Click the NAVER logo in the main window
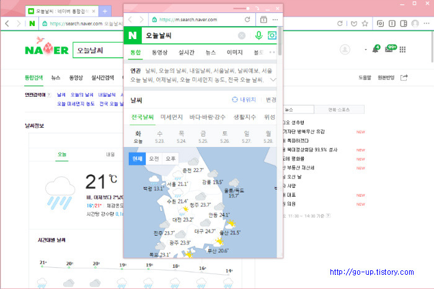Image resolution: width=434 pixels, height=289 pixels. point(46,47)
